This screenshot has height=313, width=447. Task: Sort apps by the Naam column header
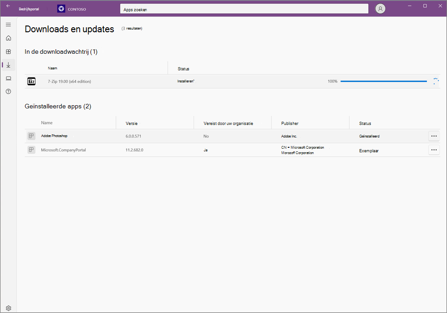pyautogui.click(x=52, y=68)
